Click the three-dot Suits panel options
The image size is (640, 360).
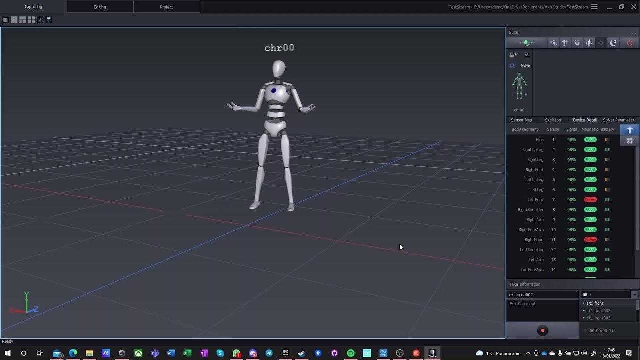[x=632, y=33]
